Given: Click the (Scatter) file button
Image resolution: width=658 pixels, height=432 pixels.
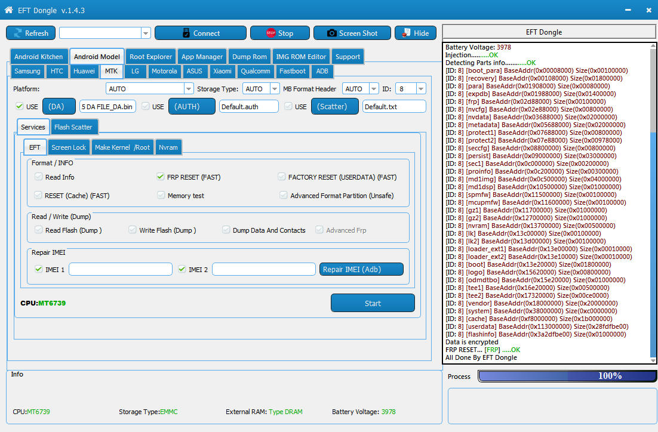Looking at the screenshot, I should (x=335, y=107).
